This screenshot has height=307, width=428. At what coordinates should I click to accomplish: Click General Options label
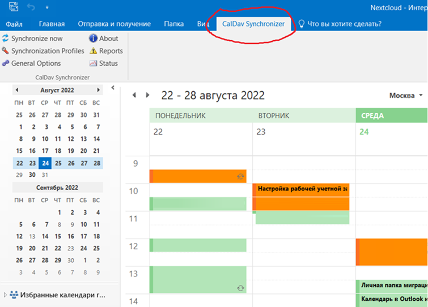[36, 63]
